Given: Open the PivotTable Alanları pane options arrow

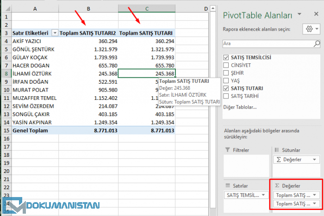Looking at the screenshot, I should [x=299, y=14].
